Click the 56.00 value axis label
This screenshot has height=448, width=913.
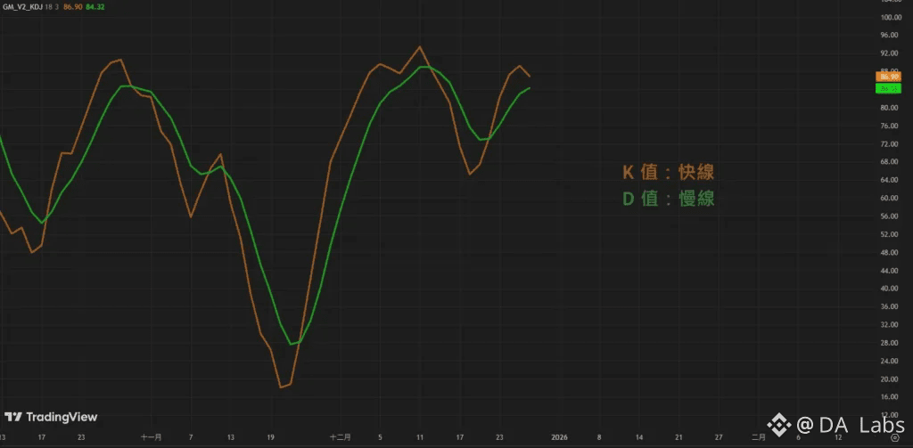tap(891, 216)
